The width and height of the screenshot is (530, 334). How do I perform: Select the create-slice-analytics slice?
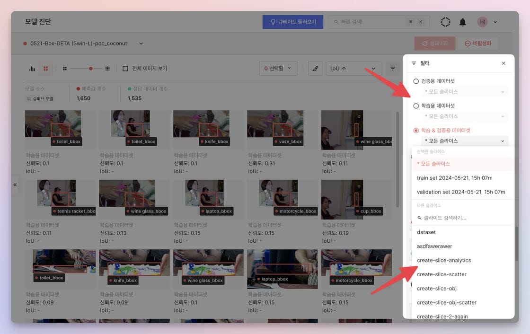tap(462, 260)
